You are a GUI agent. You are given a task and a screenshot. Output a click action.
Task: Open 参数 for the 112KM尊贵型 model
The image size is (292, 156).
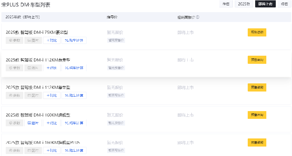point(15,68)
